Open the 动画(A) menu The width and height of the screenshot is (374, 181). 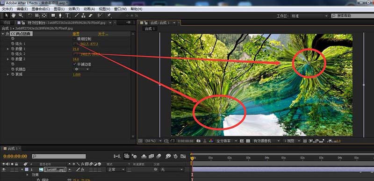tap(89, 9)
